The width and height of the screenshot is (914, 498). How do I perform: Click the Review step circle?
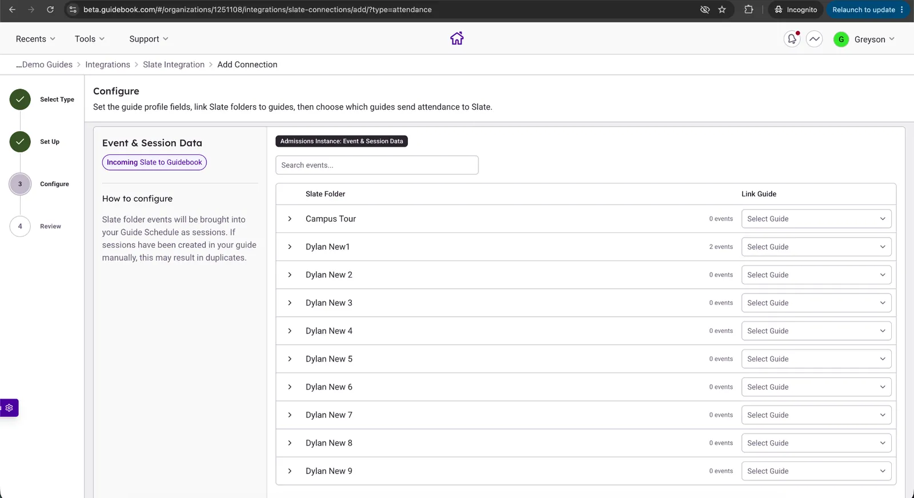coord(20,226)
